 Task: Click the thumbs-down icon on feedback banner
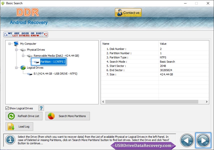pos(46,34)
